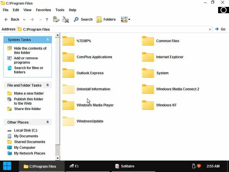This screenshot has width=229, height=172.
Task: Select the ComPlus Applications folder icon
Action: point(68,57)
